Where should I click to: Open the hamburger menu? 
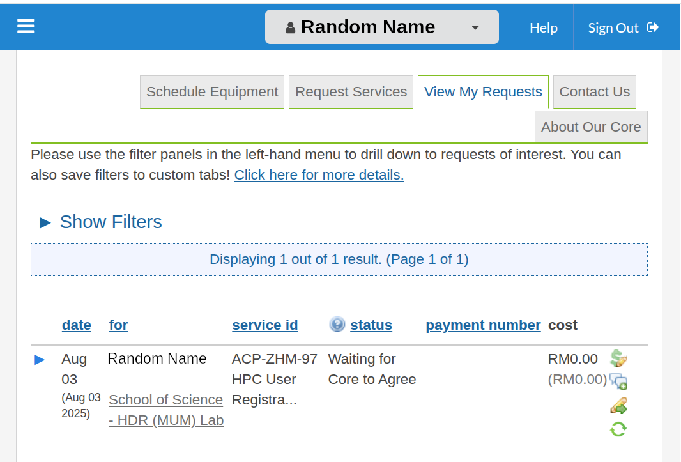[x=26, y=26]
